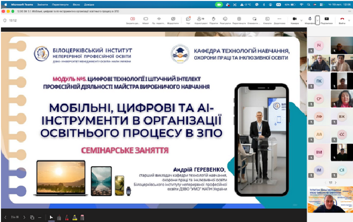The height and width of the screenshot is (222, 353).
Task: Toggle the microphone mute
Action: click(x=309, y=20)
